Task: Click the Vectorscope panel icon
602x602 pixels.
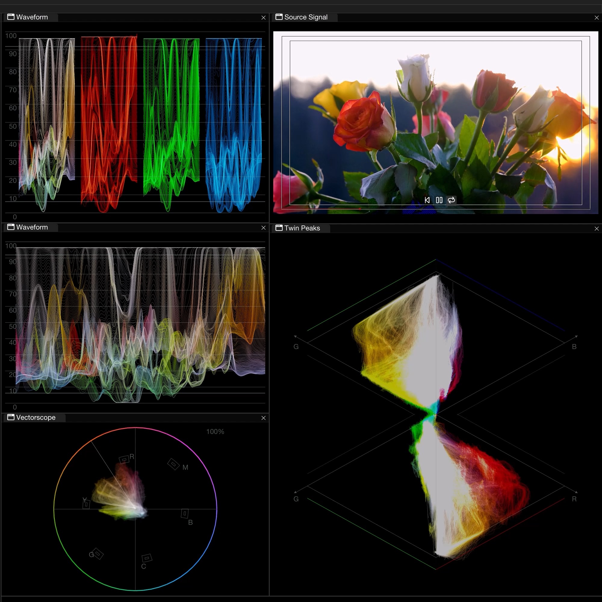Action: click(11, 417)
